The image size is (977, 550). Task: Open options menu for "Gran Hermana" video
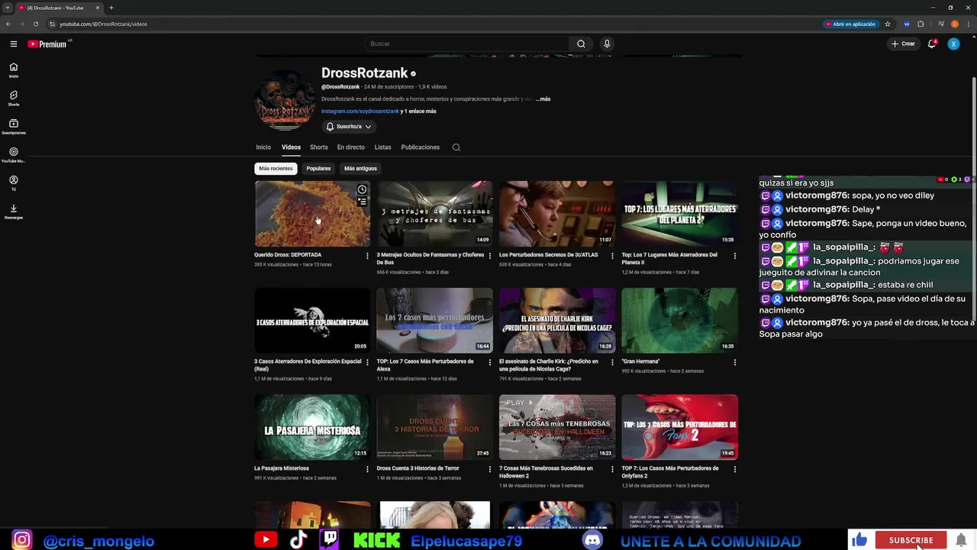tap(735, 363)
